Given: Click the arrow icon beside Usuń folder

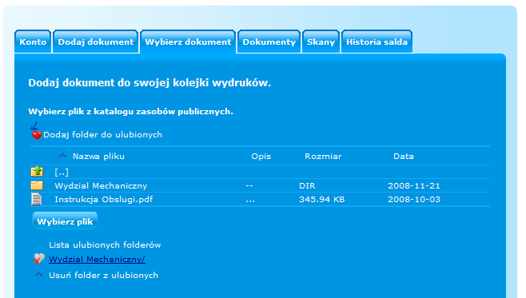Looking at the screenshot, I should 39,275.
